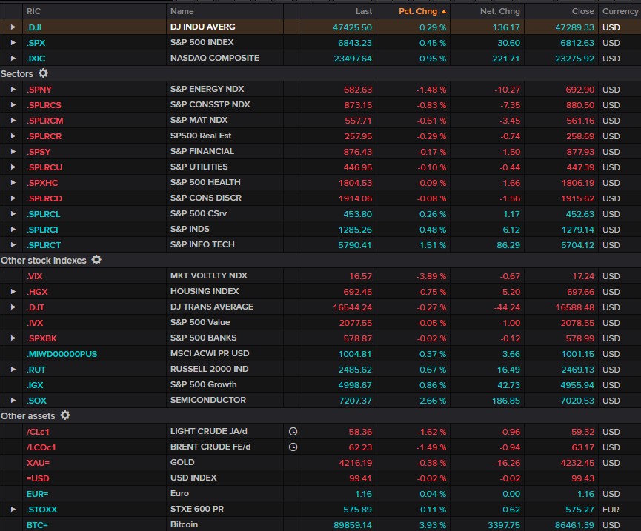Viewport: 641px width, 531px height.
Task: Open the Other assets gear settings
Action: click(65, 416)
